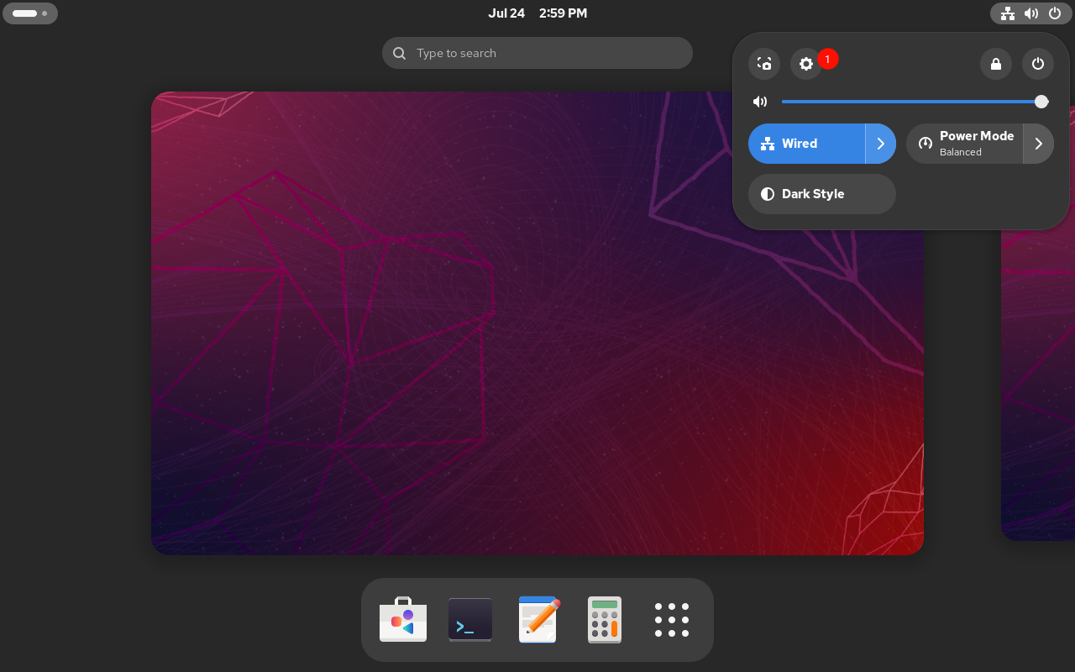The width and height of the screenshot is (1075, 672).
Task: Mute the volume via speaker icon
Action: click(760, 102)
